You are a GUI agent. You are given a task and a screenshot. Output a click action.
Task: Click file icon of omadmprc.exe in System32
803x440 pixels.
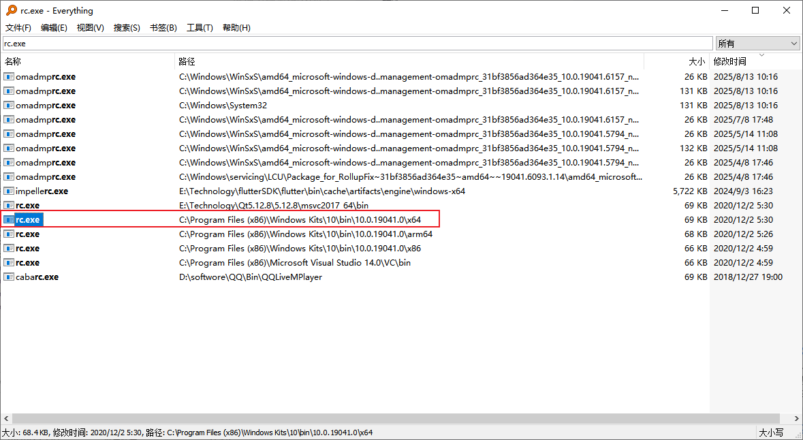pyautogui.click(x=9, y=105)
